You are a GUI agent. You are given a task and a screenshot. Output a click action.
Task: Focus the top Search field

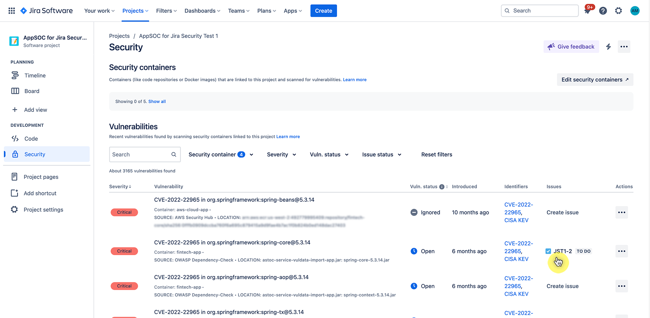540,11
